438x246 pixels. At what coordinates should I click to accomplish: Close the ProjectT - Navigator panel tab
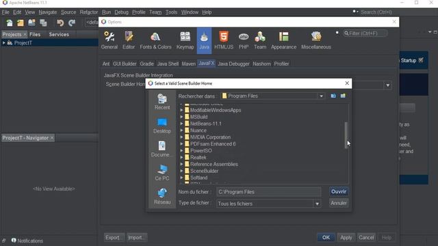(x=52, y=138)
